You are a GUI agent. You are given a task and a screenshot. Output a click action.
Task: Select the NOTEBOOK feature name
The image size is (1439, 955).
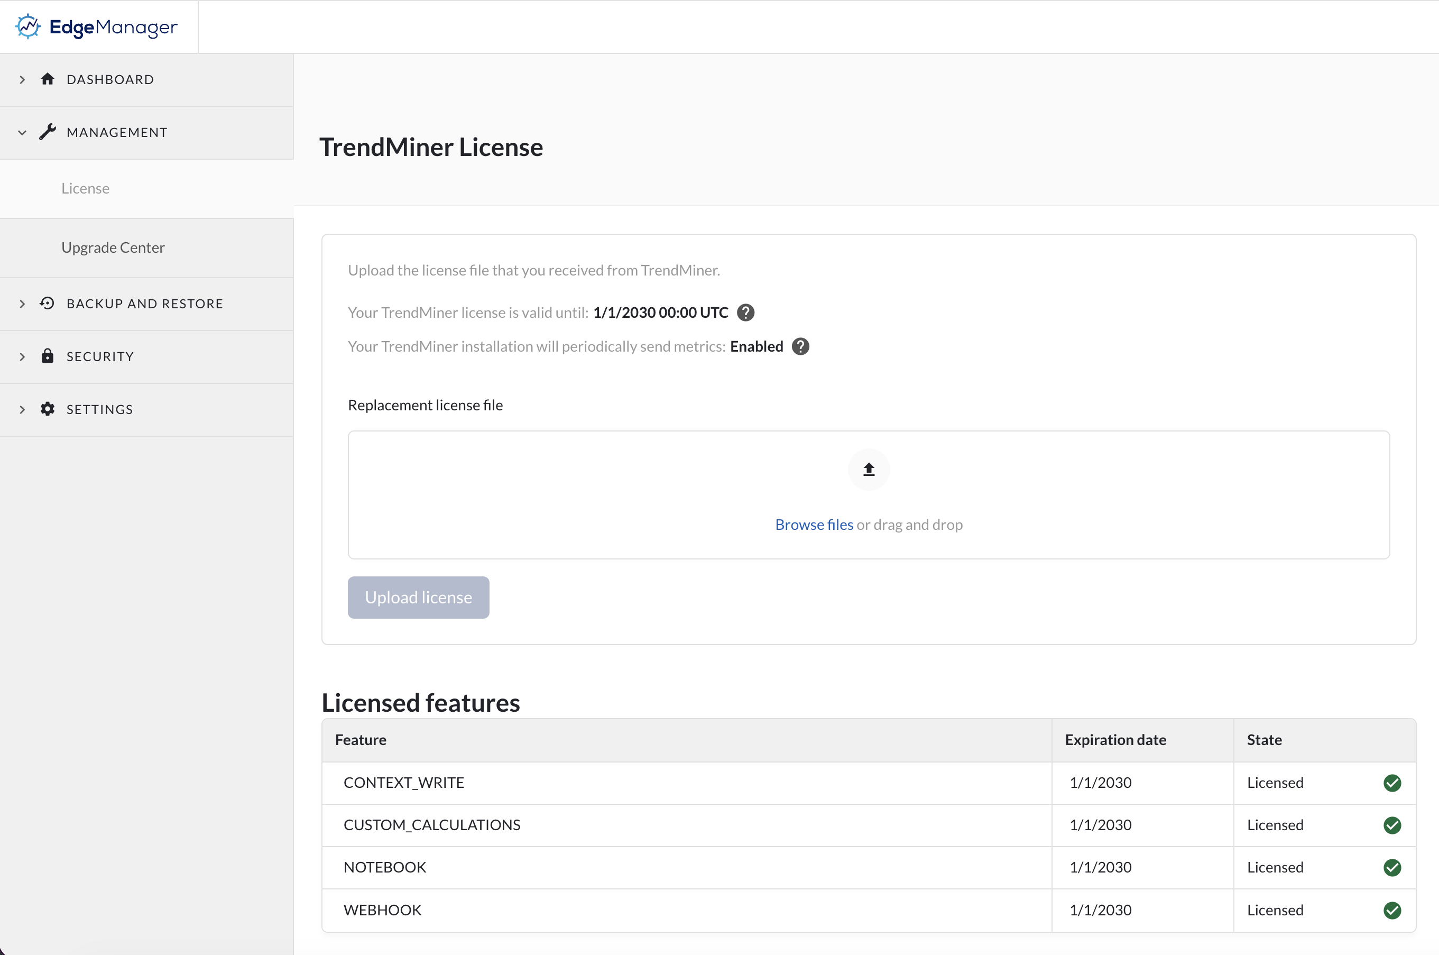(x=385, y=868)
